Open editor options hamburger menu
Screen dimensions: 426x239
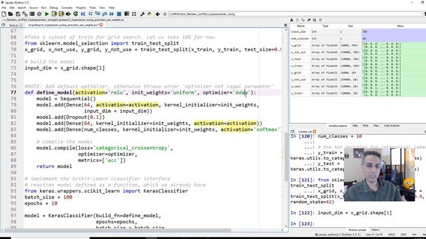pyautogui.click(x=286, y=25)
